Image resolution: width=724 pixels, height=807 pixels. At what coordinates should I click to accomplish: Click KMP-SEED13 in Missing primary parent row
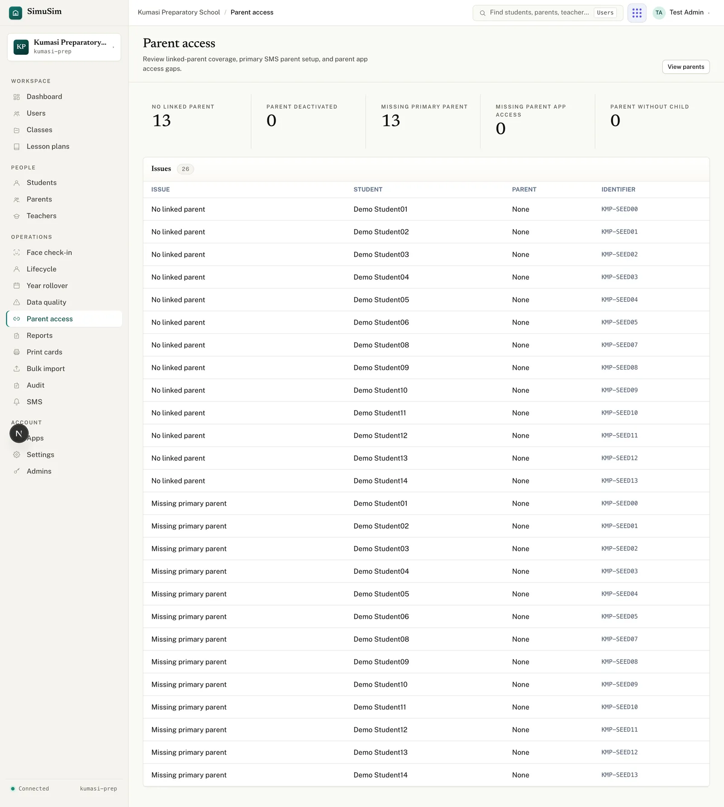619,775
